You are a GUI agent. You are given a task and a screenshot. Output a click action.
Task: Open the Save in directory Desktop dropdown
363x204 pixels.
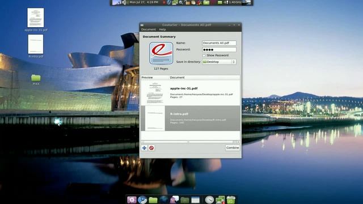[219, 62]
